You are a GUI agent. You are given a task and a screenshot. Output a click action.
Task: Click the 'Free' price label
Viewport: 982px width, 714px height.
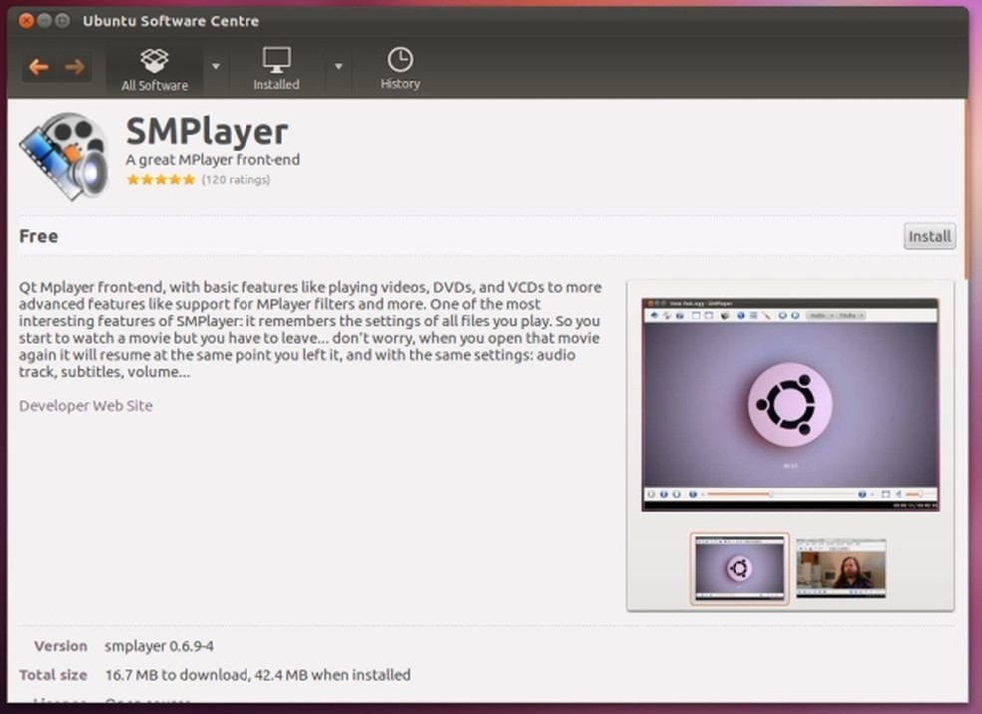[39, 236]
